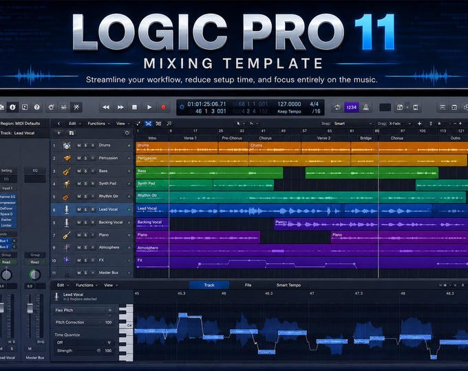Start recording with the red Record button
This screenshot has width=468, height=371.
pos(163,107)
